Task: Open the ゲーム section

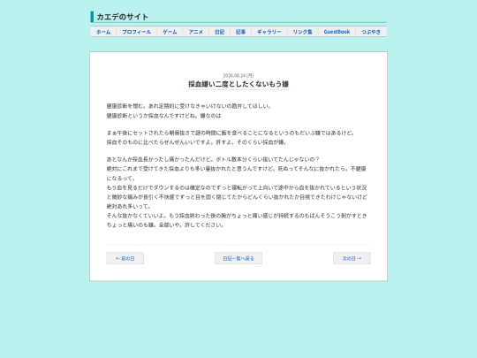Action: coord(170,32)
